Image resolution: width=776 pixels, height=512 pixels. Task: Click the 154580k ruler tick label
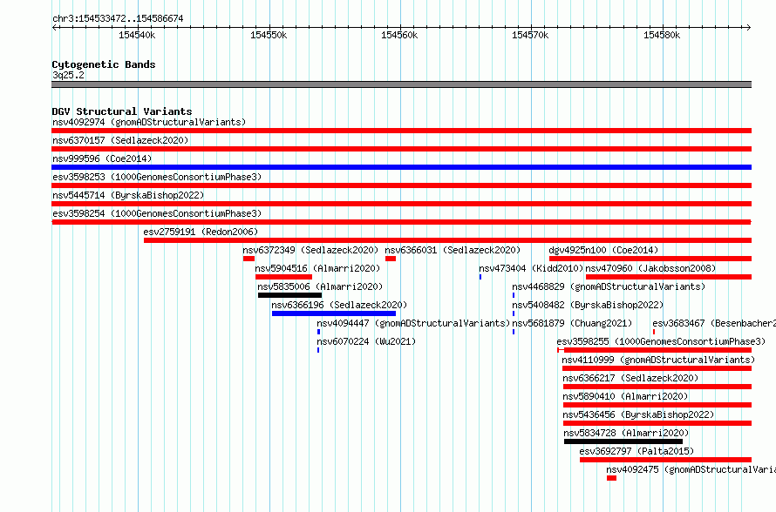[662, 35]
